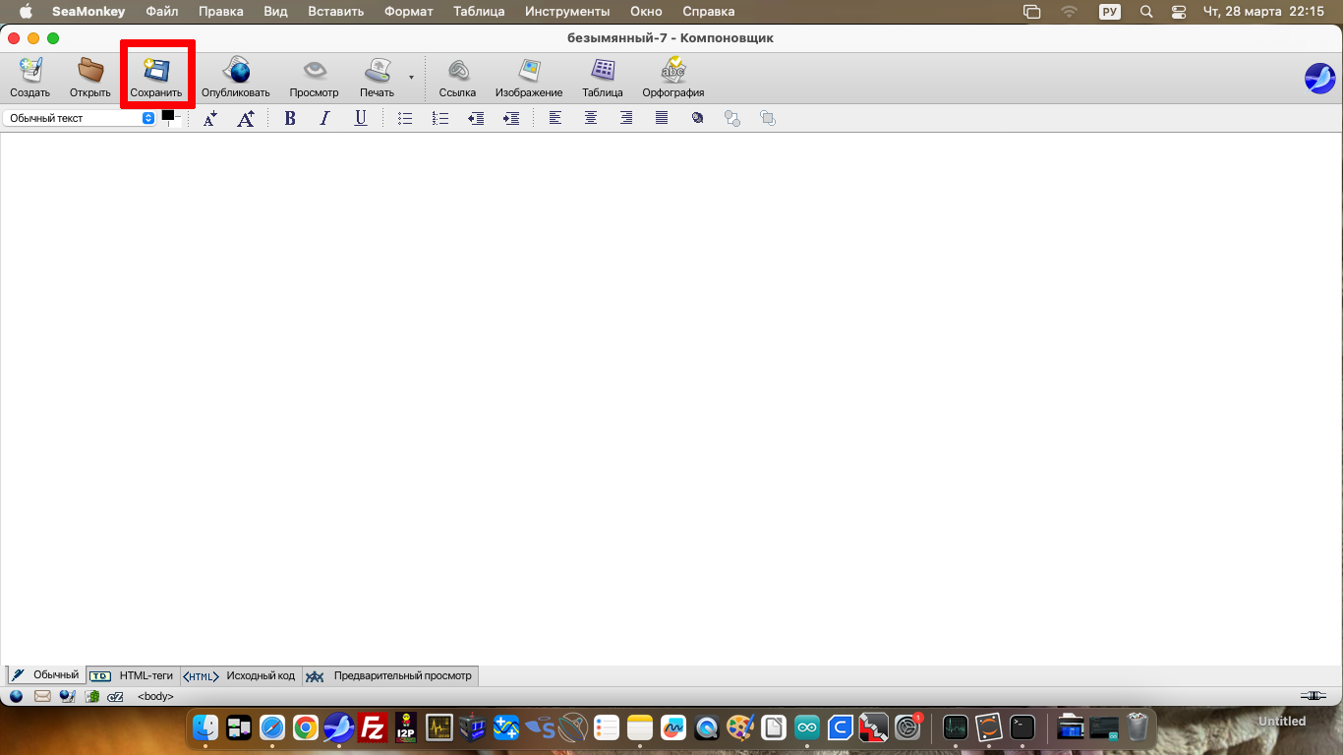Screen dimensions: 1343x755
Task: Toggle bold formatting
Action: 290,118
